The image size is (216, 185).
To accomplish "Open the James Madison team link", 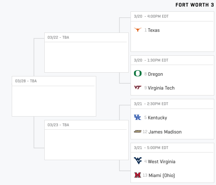I will coord(164,132).
